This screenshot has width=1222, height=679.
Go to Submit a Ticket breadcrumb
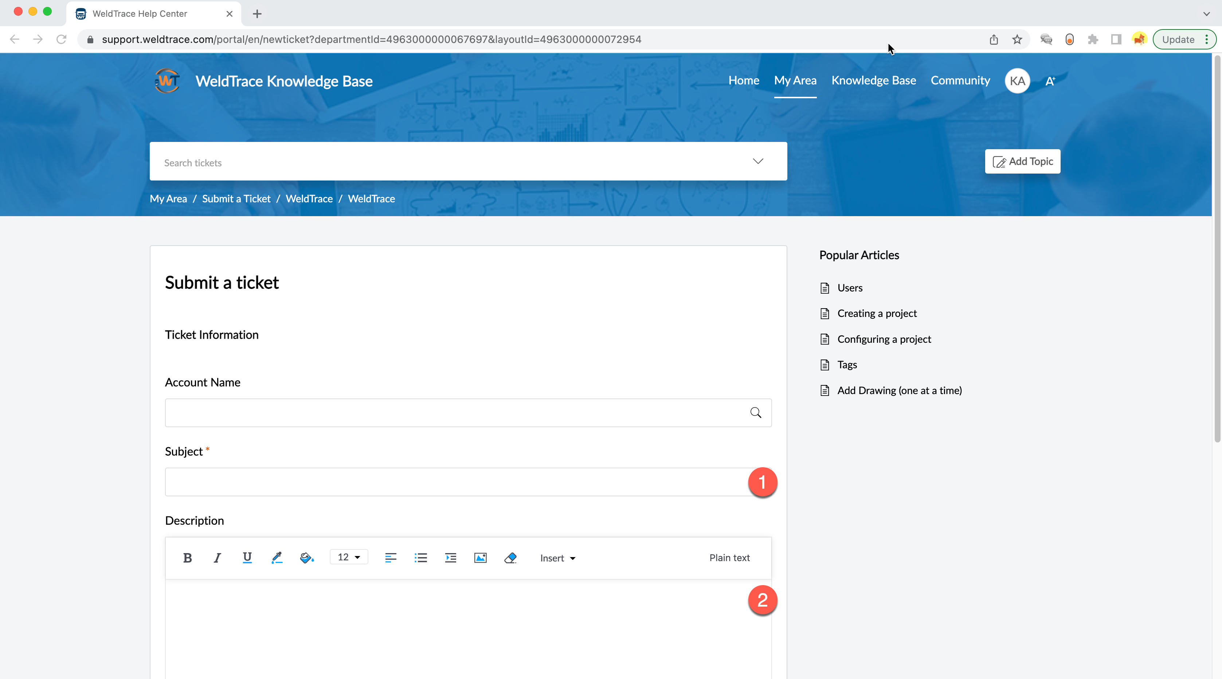(236, 199)
